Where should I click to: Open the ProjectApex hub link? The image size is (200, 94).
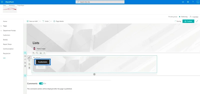click(x=21, y=5)
